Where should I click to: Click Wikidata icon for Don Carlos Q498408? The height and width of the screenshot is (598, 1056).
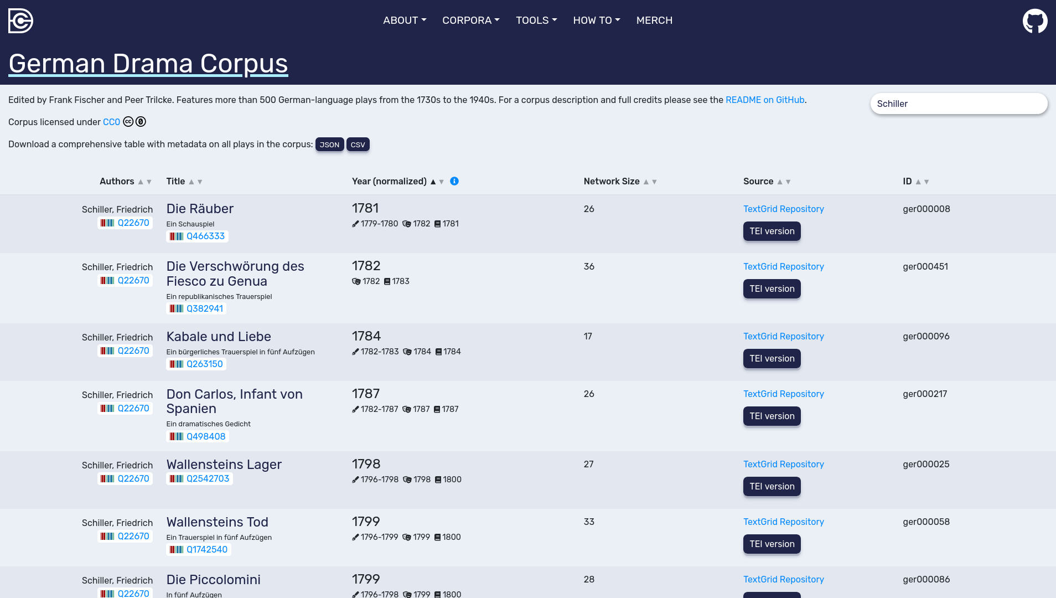[x=177, y=437]
